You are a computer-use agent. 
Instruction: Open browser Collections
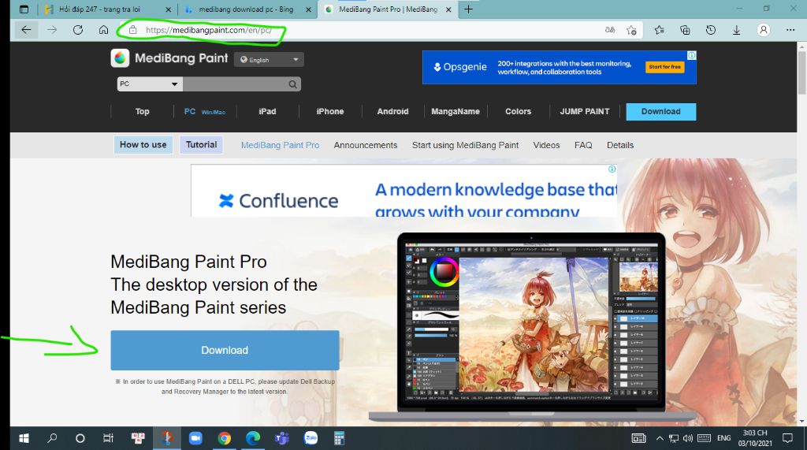pyautogui.click(x=685, y=30)
